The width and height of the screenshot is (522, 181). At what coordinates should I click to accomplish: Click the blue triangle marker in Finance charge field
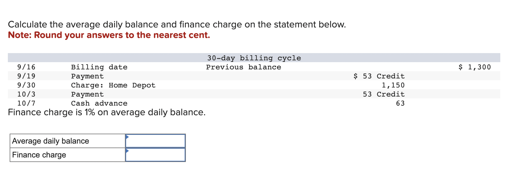pyautogui.click(x=127, y=151)
